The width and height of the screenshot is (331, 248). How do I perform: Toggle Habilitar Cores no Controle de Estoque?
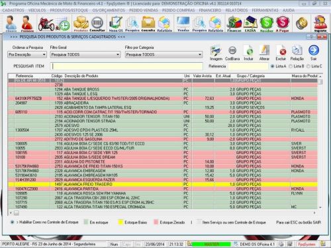click(x=13, y=222)
